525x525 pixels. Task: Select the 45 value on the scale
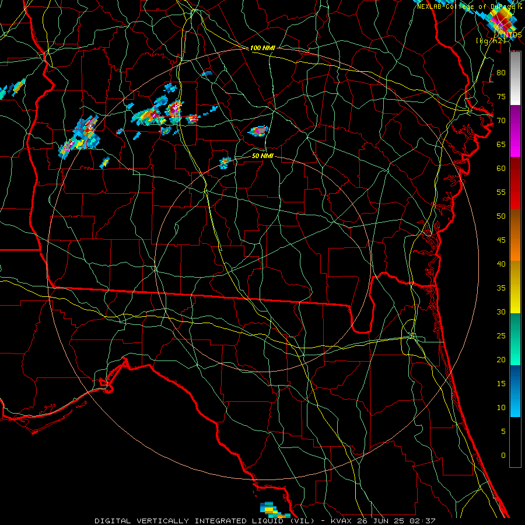(x=501, y=240)
